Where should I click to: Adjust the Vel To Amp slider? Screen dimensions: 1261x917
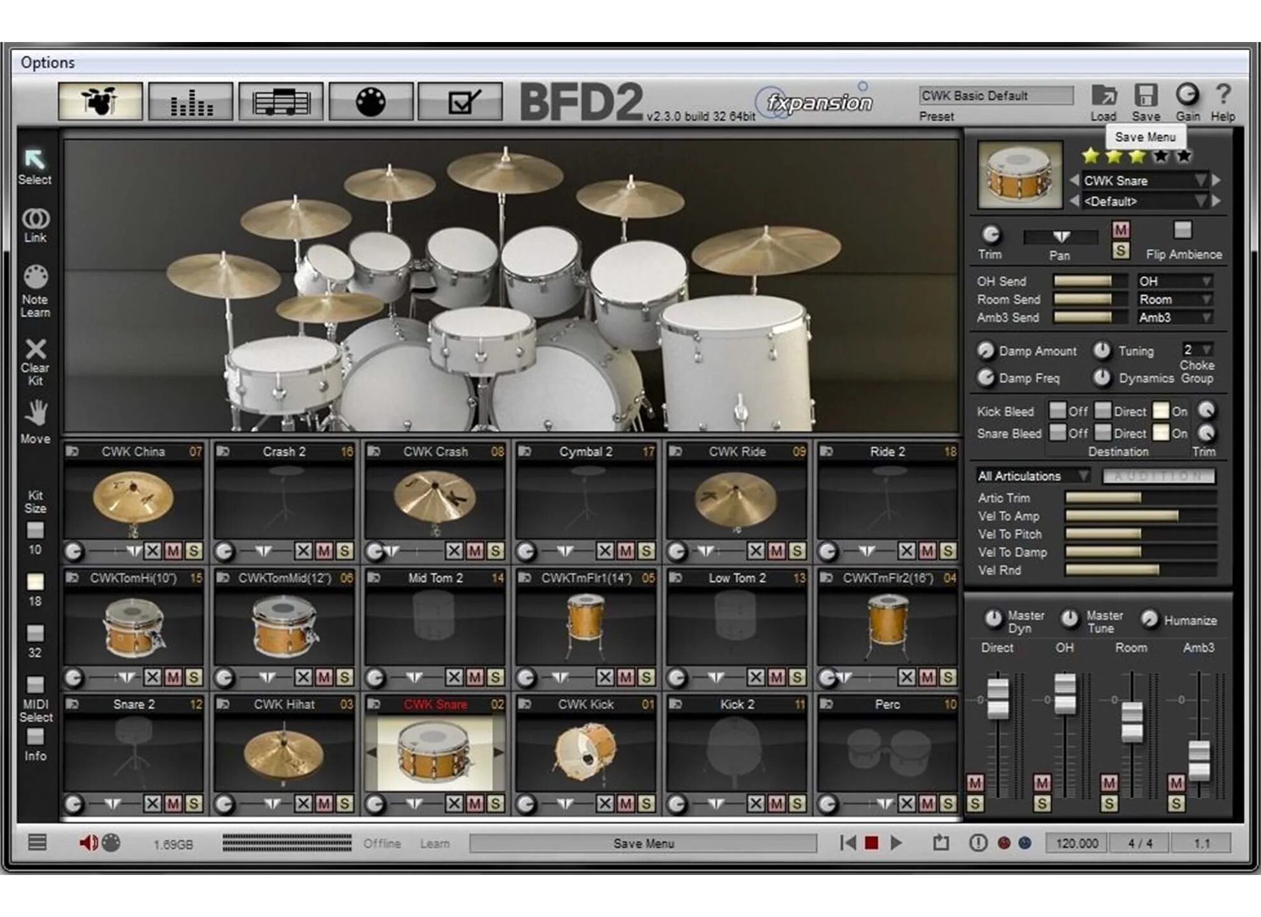[x=1140, y=516]
